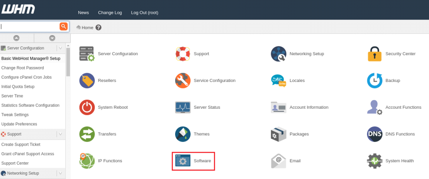This screenshot has width=429, height=179.
Task: Open Statistics Software Configuration link
Action: [30, 105]
